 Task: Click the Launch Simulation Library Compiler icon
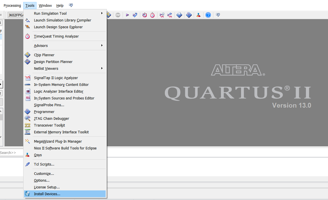27,20
